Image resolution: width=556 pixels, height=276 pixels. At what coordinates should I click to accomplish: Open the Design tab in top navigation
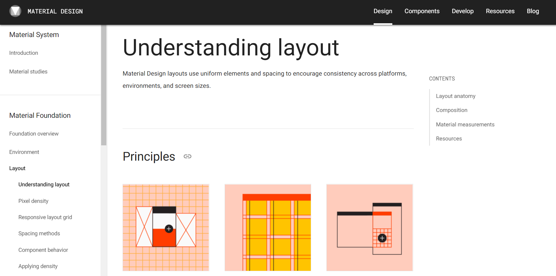(383, 11)
